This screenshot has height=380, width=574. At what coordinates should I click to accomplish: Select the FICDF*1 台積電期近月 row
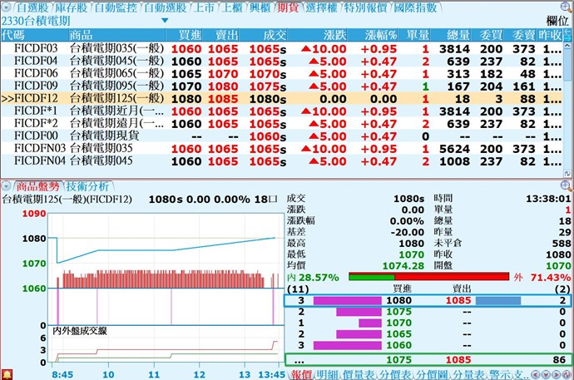pos(282,111)
